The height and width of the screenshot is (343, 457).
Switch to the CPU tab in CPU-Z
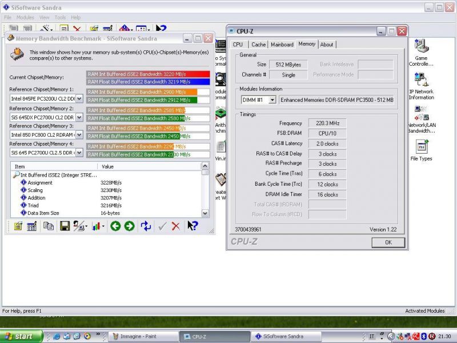(238, 45)
